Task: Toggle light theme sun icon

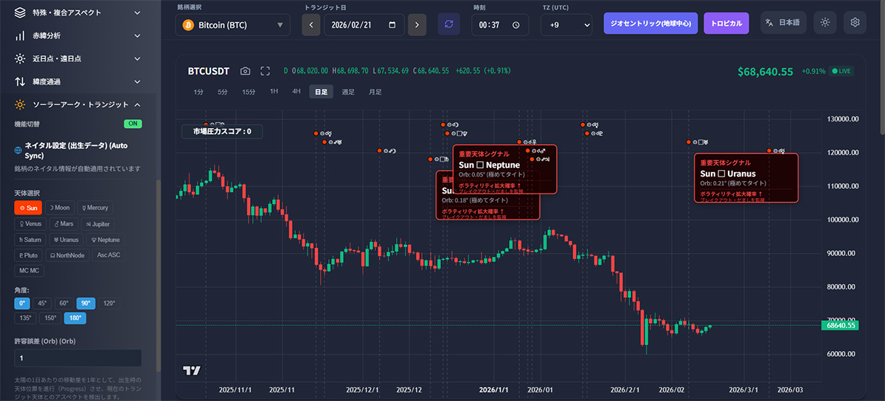Action: coord(825,23)
